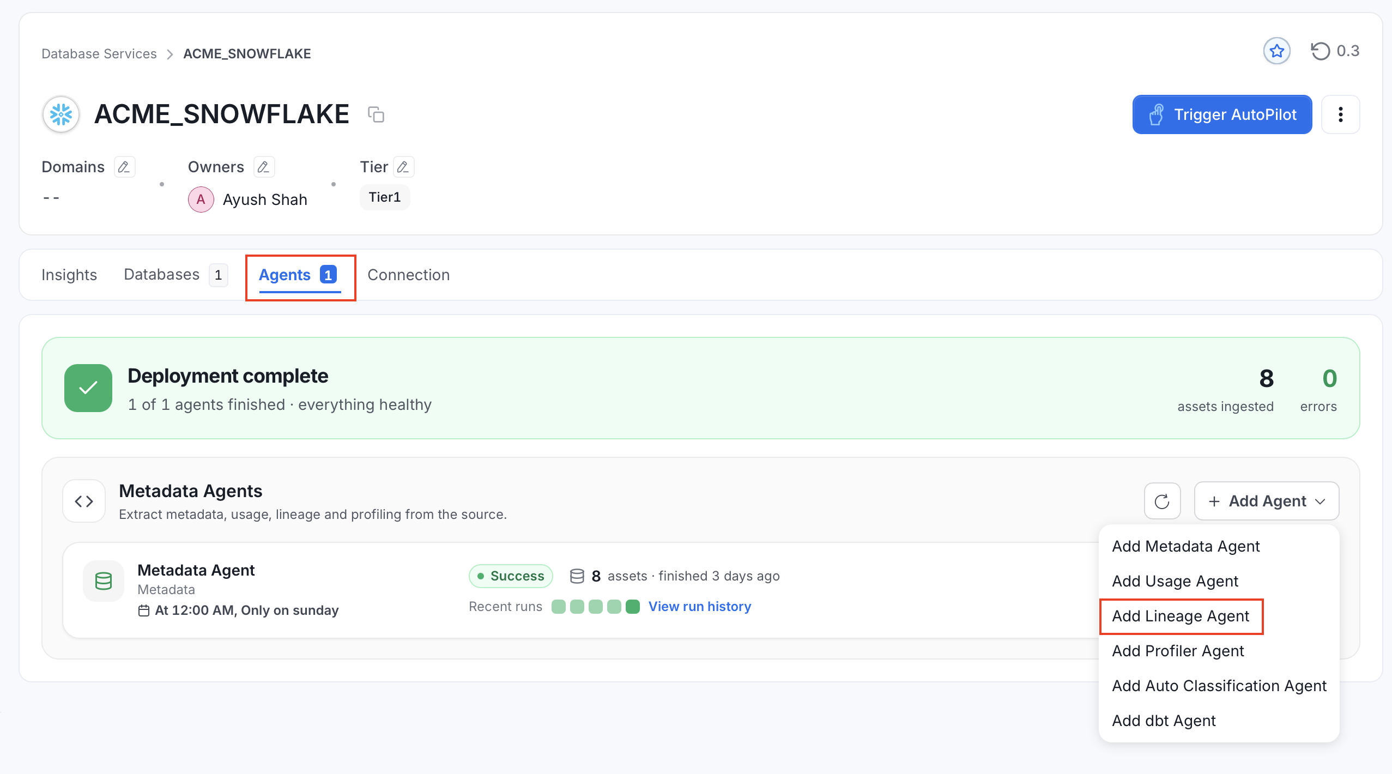This screenshot has height=774, width=1392.
Task: Click the Metadata Agents section heading
Action: (191, 491)
